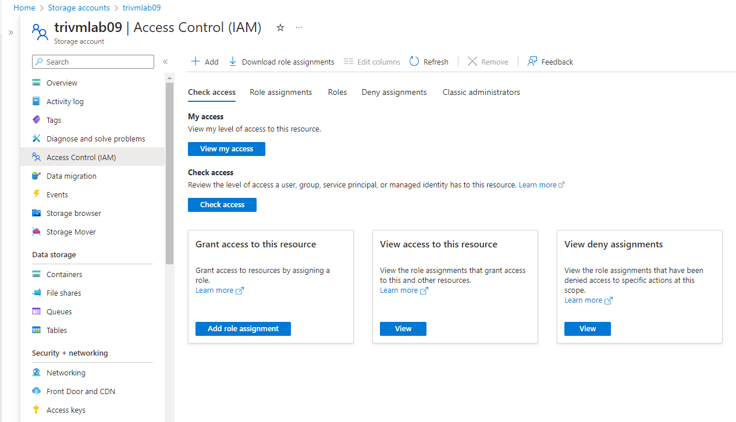Click the Refresh toolbar icon
Screen dimensions: 736x422
414,62
